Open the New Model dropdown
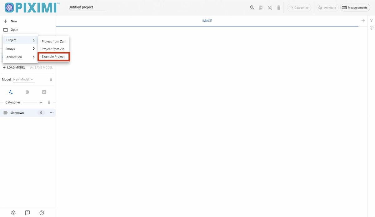This screenshot has height=217, width=375. (x=23, y=80)
